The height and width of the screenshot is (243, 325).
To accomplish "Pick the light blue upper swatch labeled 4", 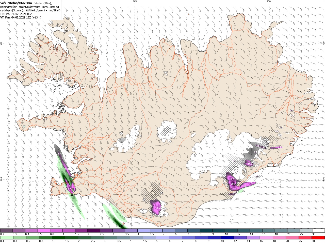I will click(143, 231).
